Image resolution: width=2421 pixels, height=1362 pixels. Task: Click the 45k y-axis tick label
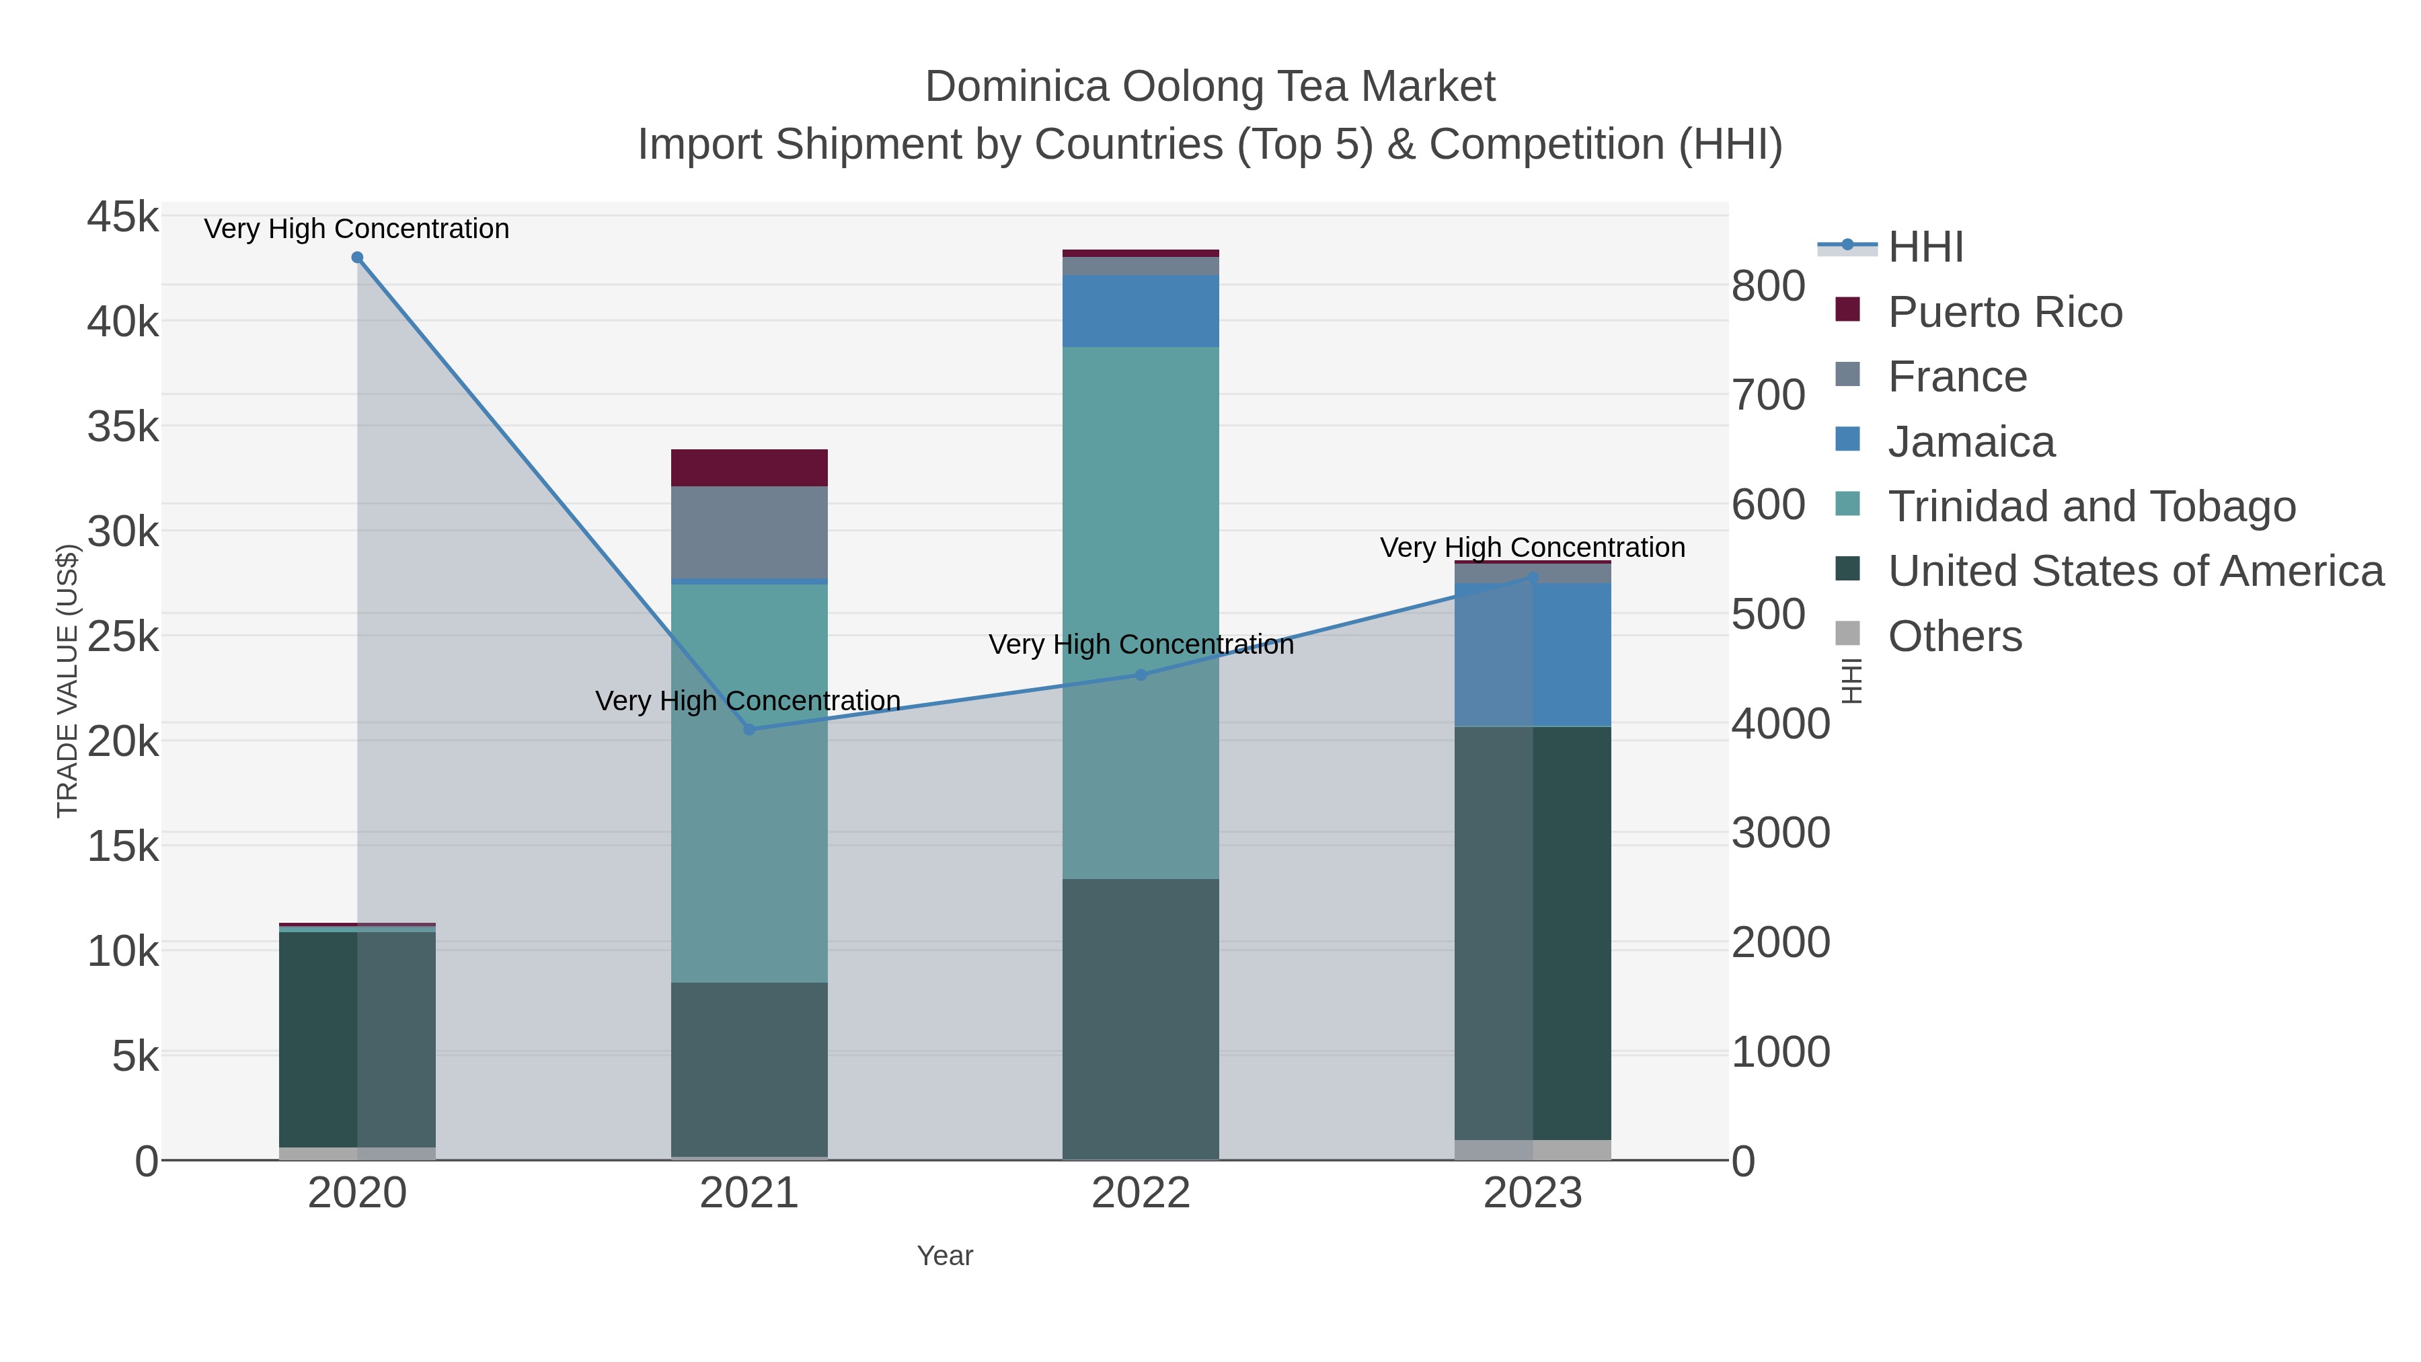click(123, 217)
